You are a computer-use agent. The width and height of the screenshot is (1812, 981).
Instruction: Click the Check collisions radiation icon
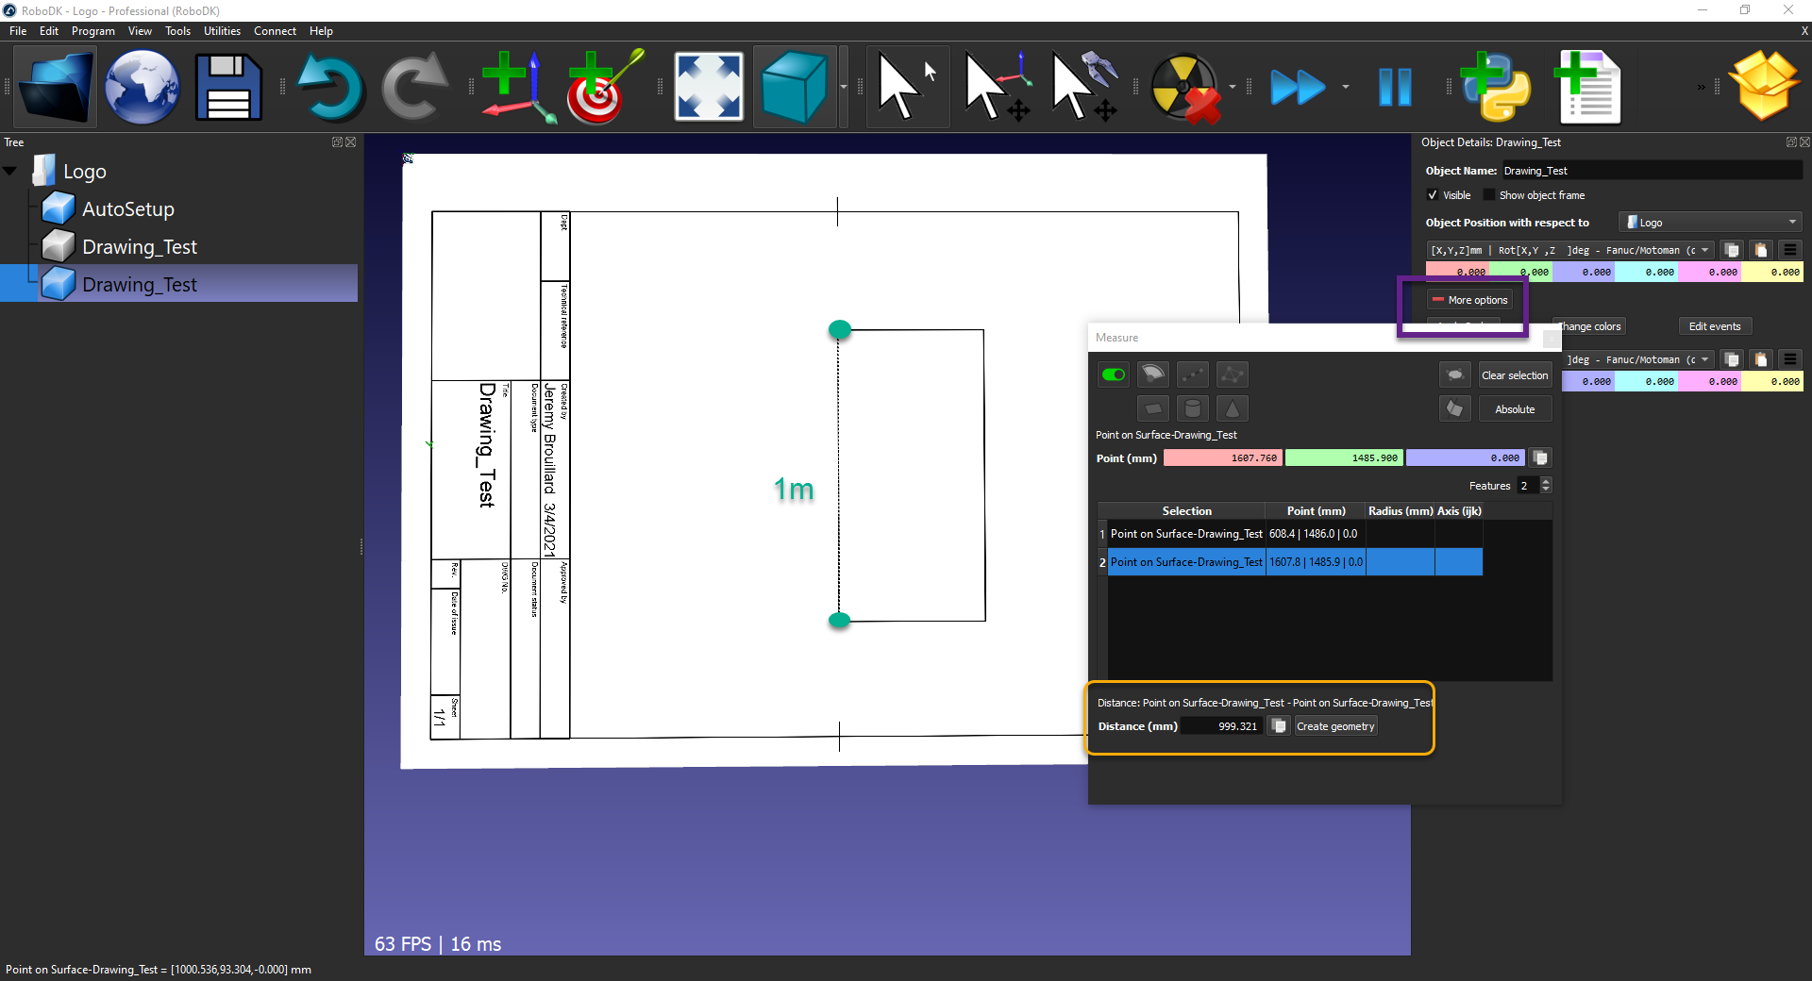(1185, 87)
